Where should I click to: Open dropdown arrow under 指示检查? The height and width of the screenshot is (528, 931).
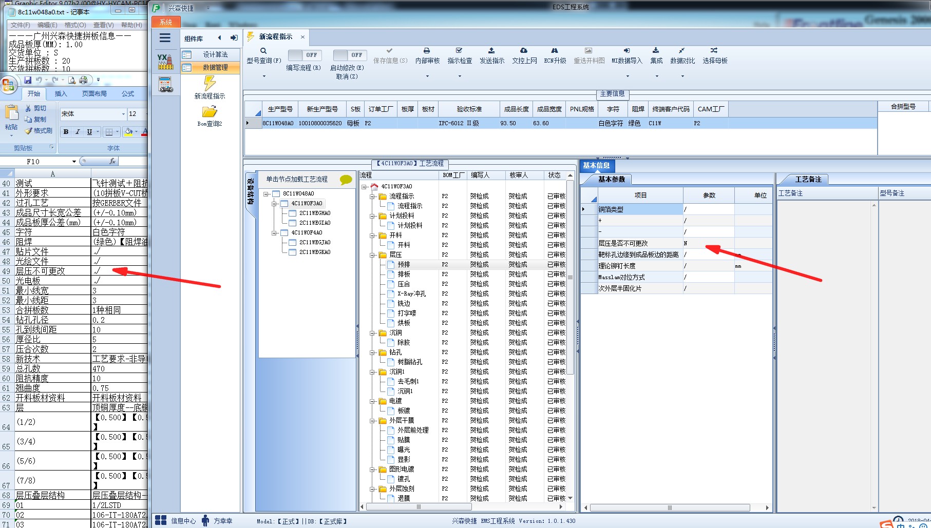pos(460,76)
